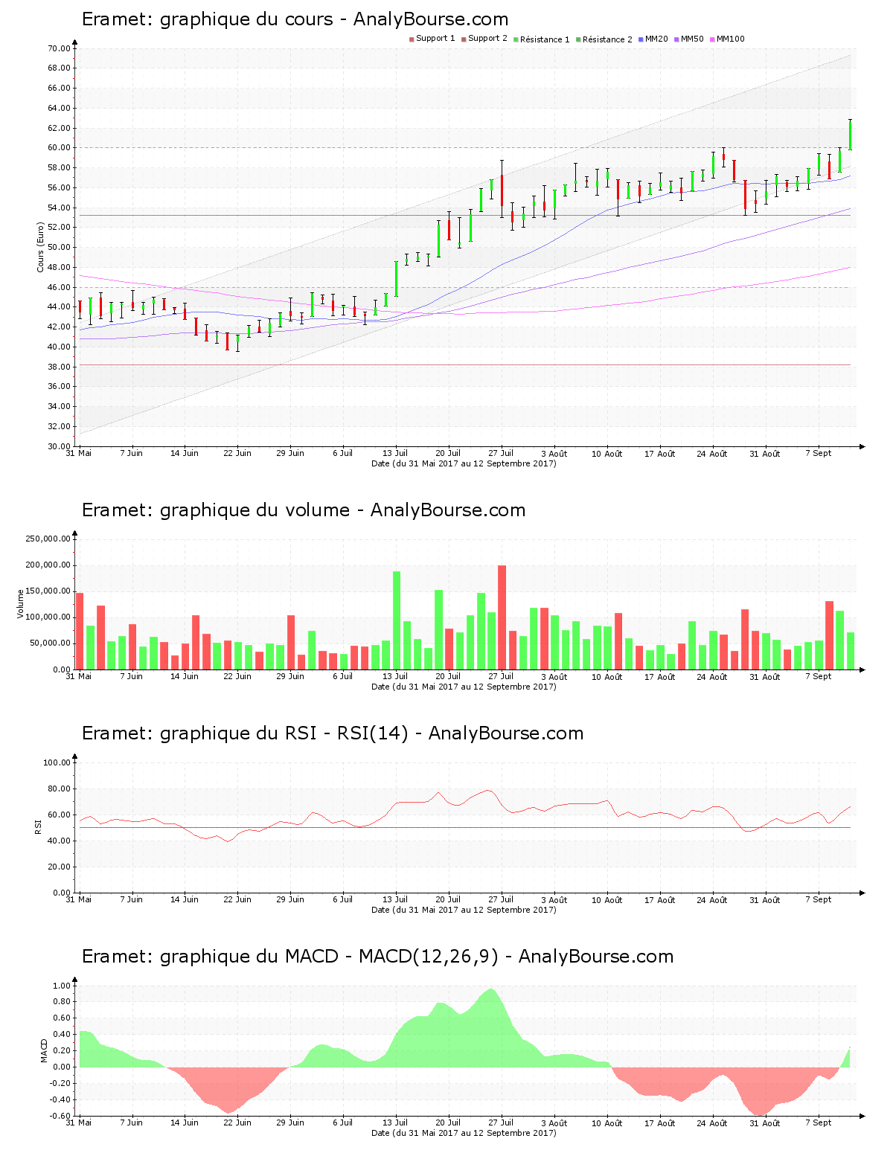Click the 'Cours (Euro)' vertical axis title

coord(40,247)
